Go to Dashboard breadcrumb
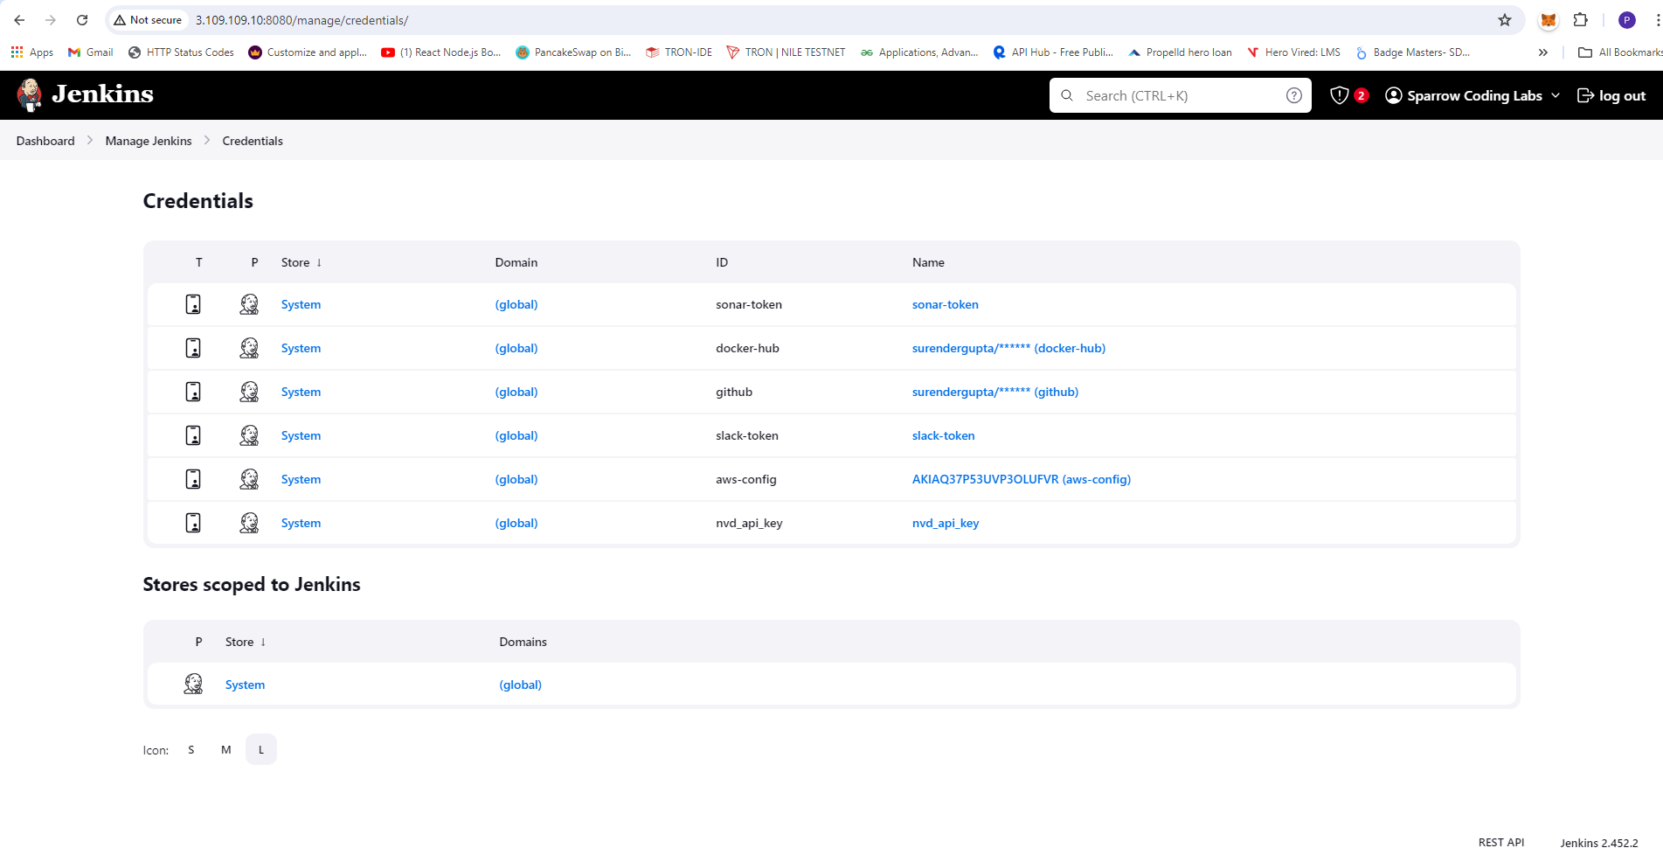 [x=45, y=141]
